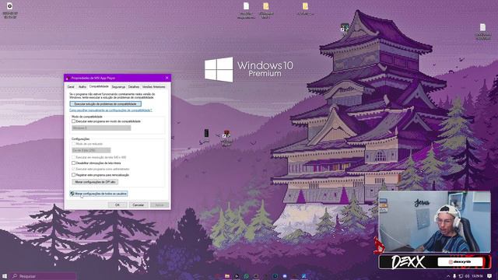
Task: Select the Compatibilidade tab
Action: tap(99, 86)
